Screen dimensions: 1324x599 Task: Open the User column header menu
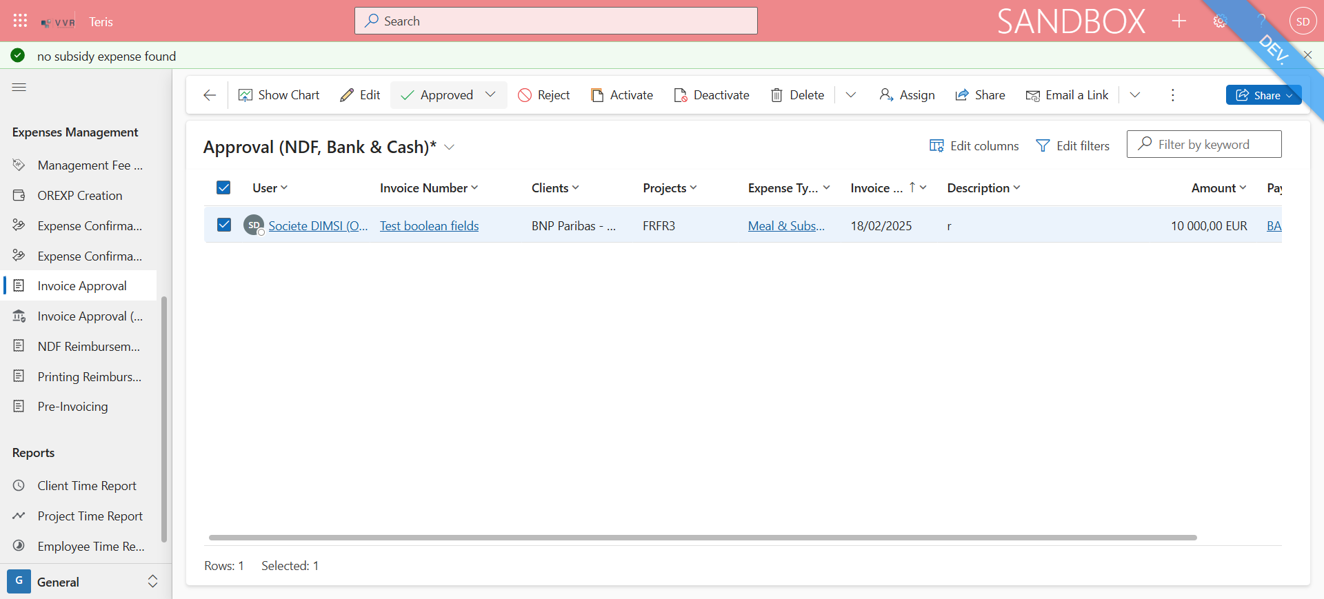click(x=270, y=188)
